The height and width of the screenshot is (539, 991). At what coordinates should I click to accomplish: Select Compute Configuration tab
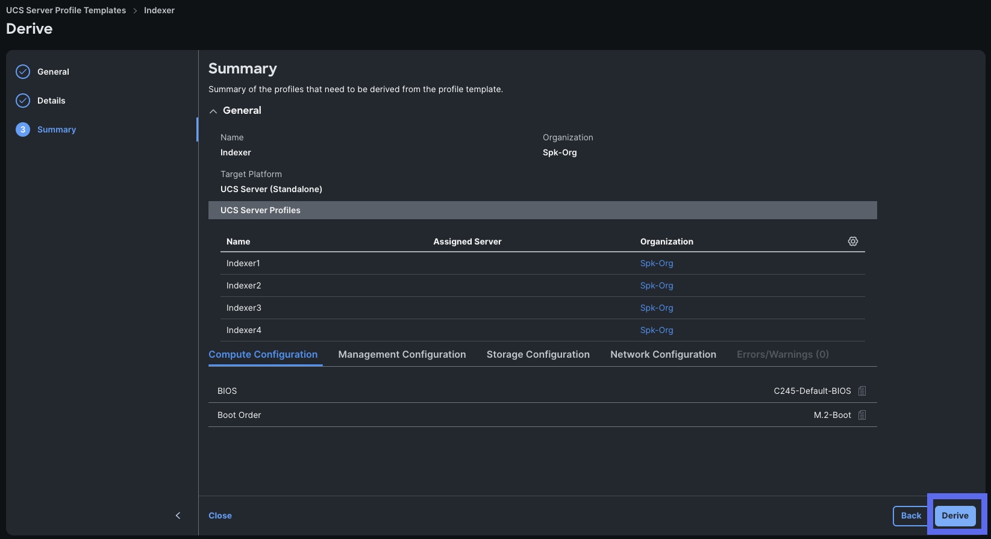(263, 355)
